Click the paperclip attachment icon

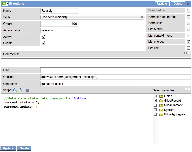tap(188, 4)
